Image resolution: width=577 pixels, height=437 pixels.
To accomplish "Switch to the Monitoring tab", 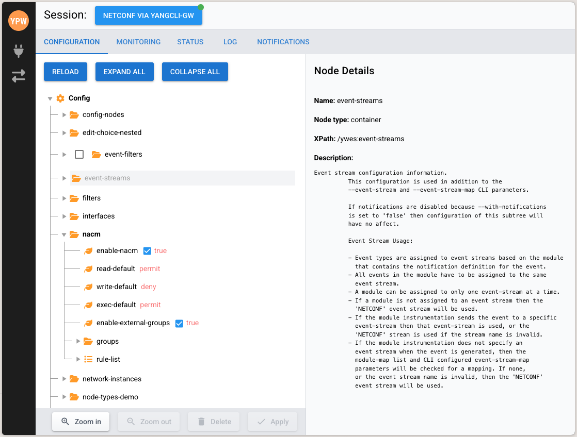I will coord(138,42).
